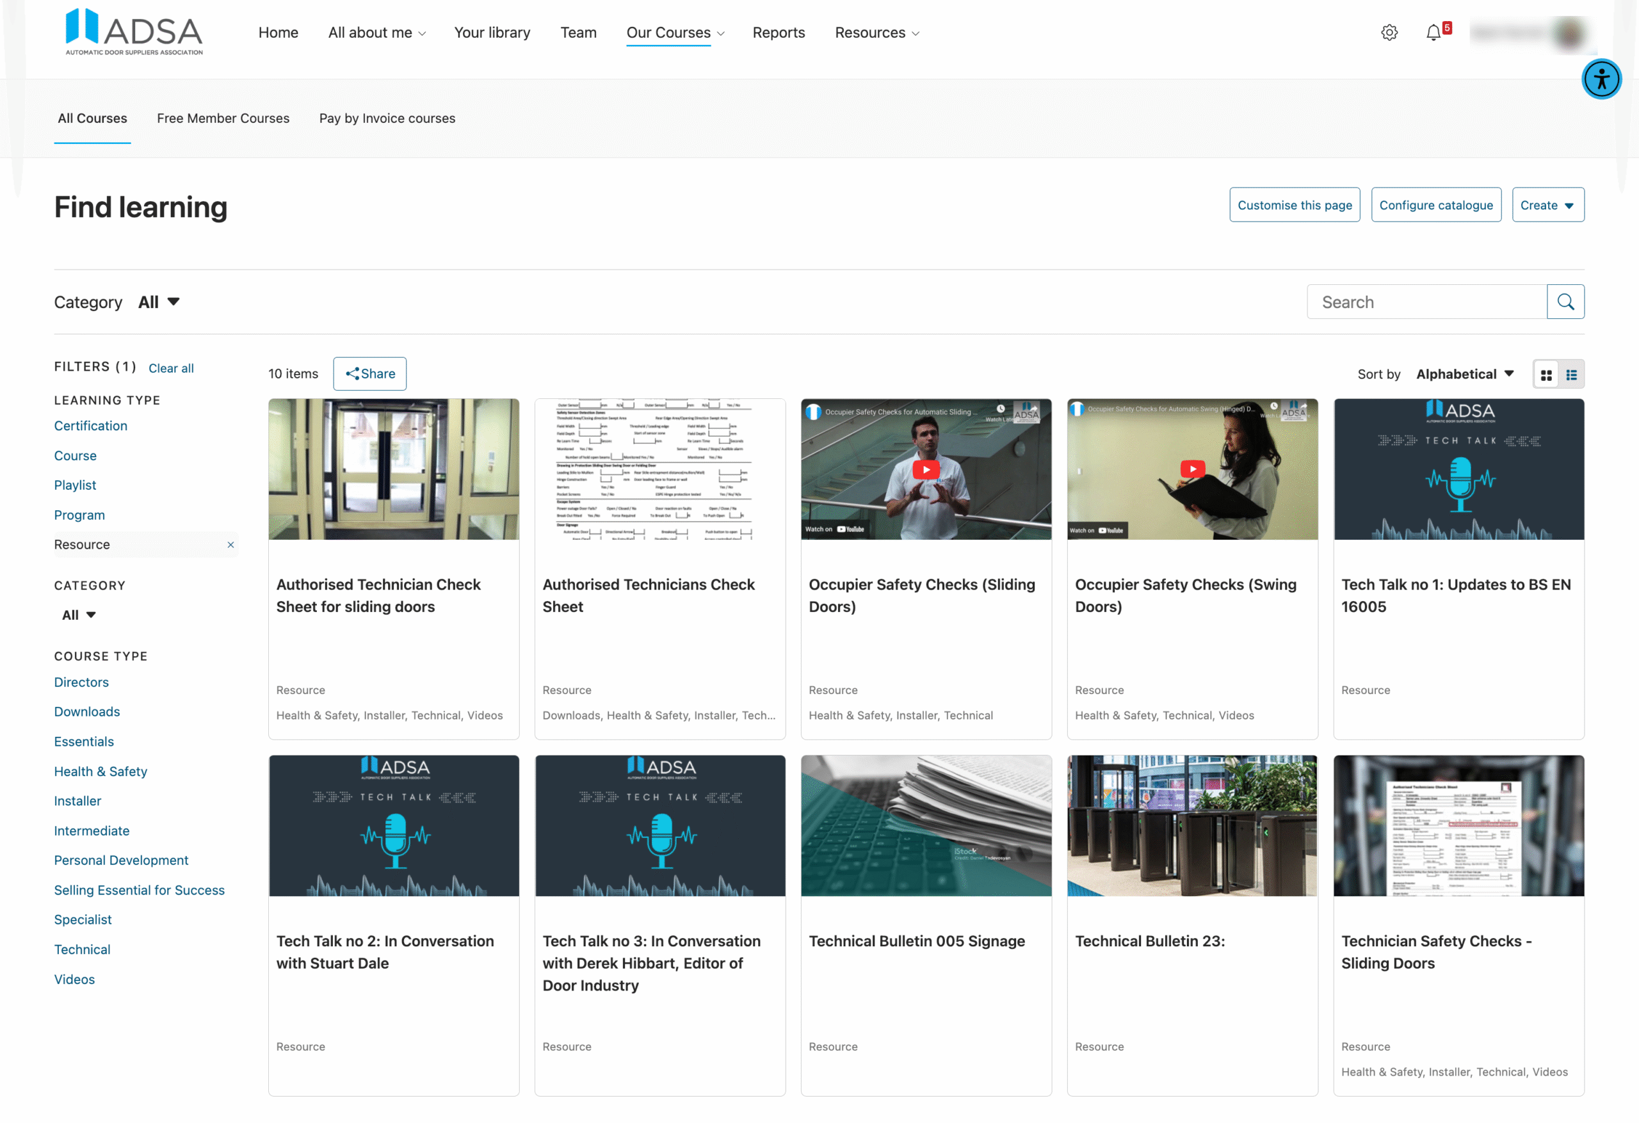Play the Occupier Safety Checks Swing Doors video

click(x=1192, y=469)
